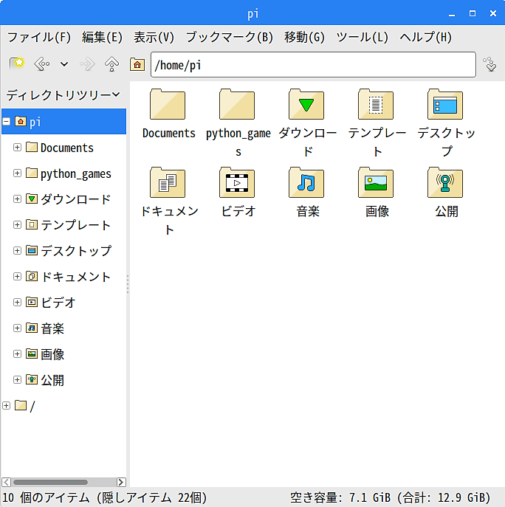Collapse the pi tree node
This screenshot has height=507, width=505.
click(6, 122)
